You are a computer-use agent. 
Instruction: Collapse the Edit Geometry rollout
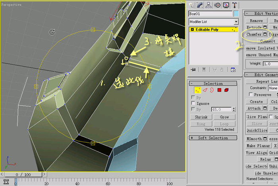(x=261, y=75)
